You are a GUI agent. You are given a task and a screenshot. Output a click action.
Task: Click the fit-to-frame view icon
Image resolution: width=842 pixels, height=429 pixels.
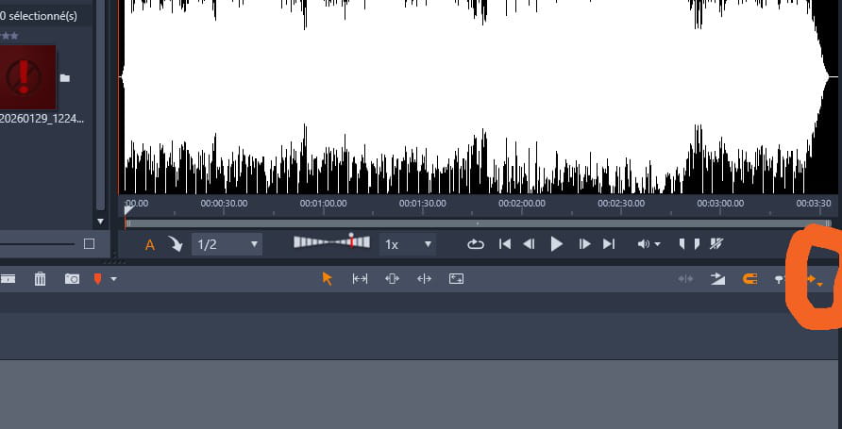(457, 279)
